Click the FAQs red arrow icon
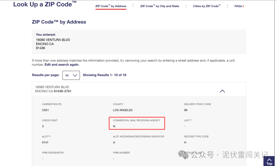This screenshot has width=277, height=166. point(243,6)
